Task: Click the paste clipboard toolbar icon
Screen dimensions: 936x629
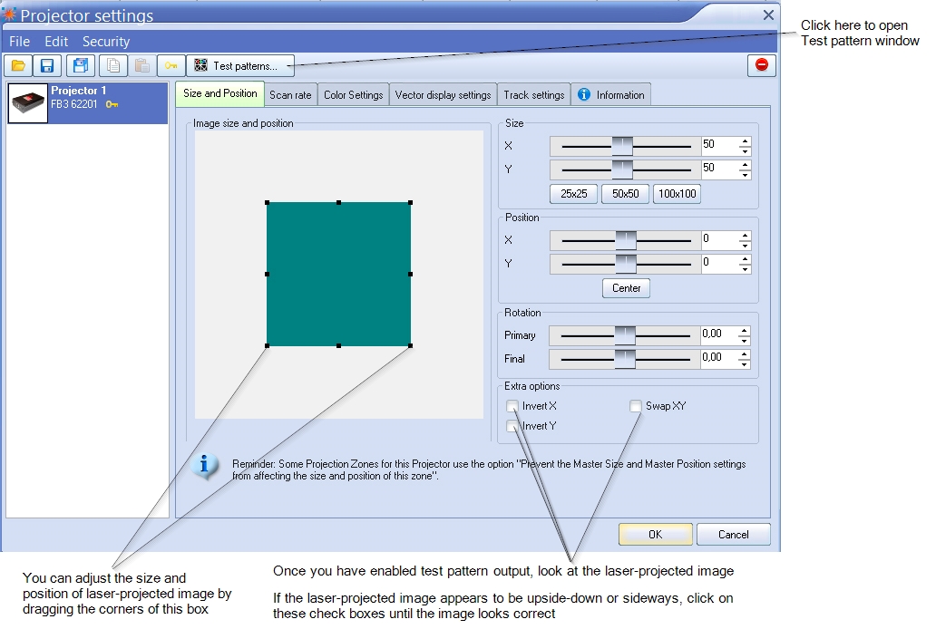Action: 141,65
